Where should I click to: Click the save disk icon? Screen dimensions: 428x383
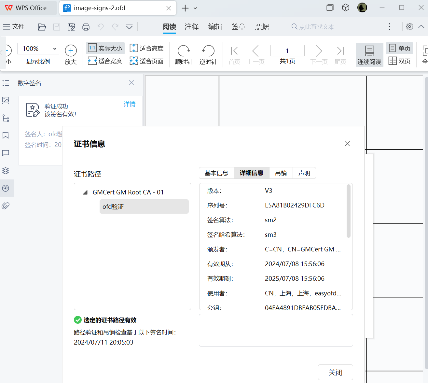[x=57, y=27]
